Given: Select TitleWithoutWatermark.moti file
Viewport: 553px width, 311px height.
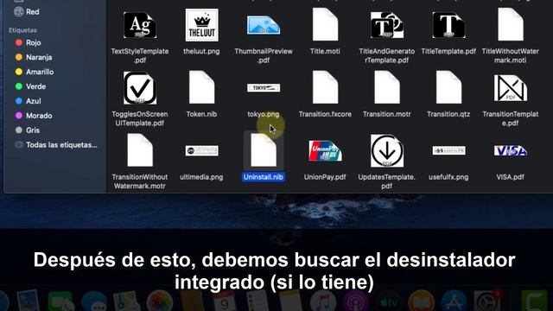Looking at the screenshot, I should 511,25.
